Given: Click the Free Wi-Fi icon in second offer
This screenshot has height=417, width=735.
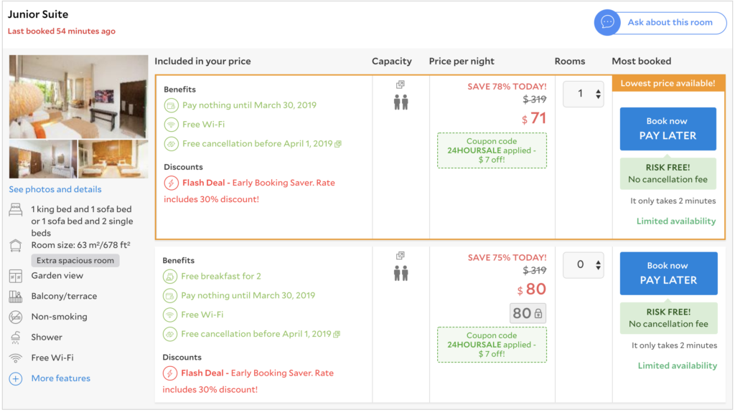Looking at the screenshot, I should pyautogui.click(x=170, y=315).
